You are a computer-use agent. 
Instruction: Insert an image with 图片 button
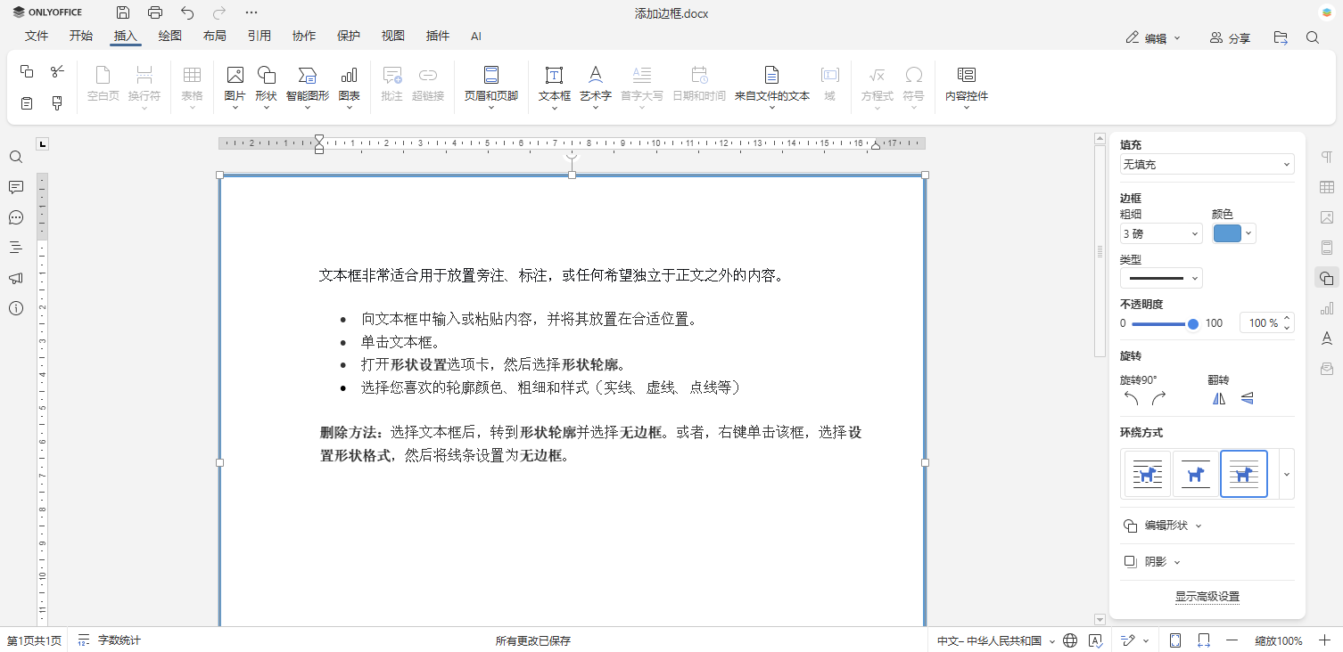pyautogui.click(x=235, y=86)
